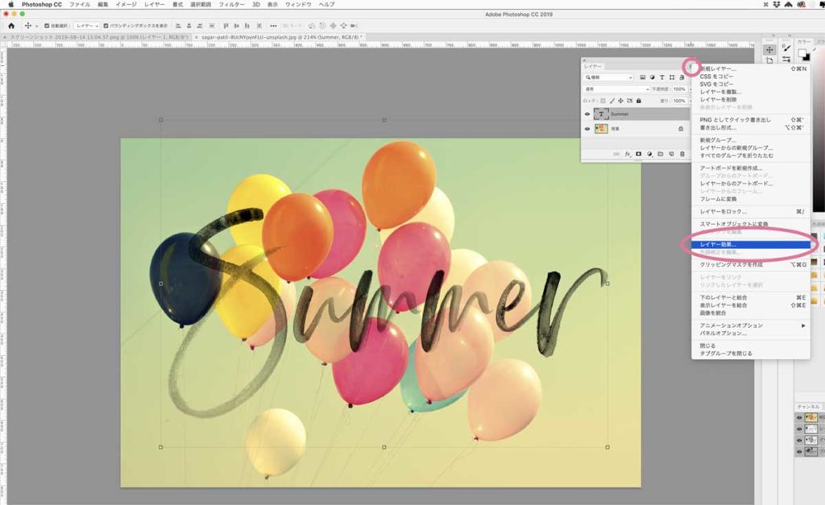This screenshot has height=505, width=825.
Task: Open the layer filter 種類 dropdown
Action: (x=609, y=77)
